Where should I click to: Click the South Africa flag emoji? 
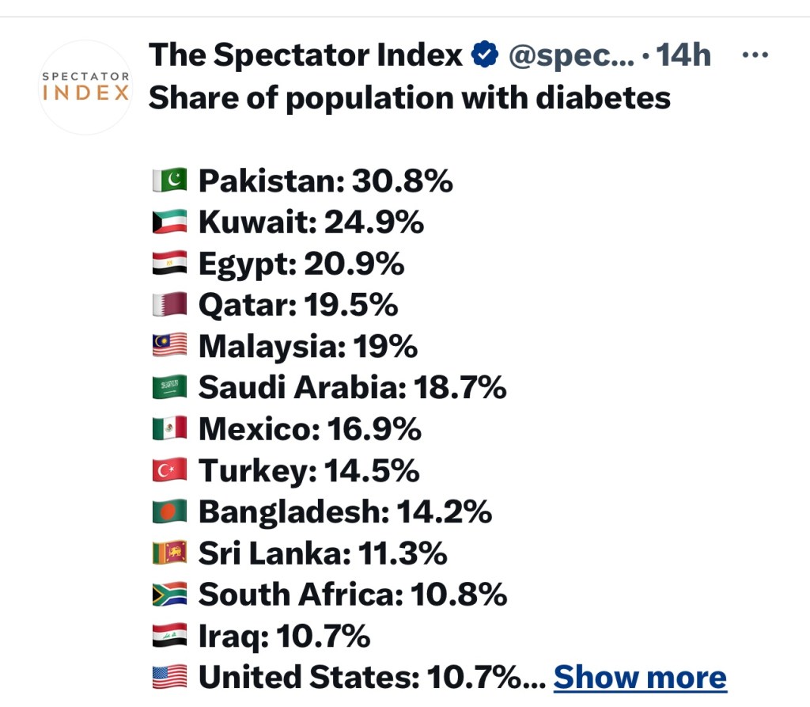(169, 594)
